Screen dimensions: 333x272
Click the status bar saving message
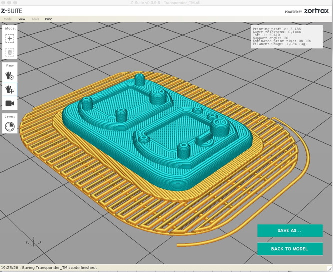click(49, 268)
